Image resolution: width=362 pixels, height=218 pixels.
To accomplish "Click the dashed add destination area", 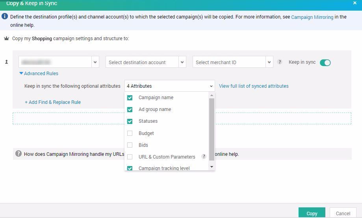I will pos(182,118).
